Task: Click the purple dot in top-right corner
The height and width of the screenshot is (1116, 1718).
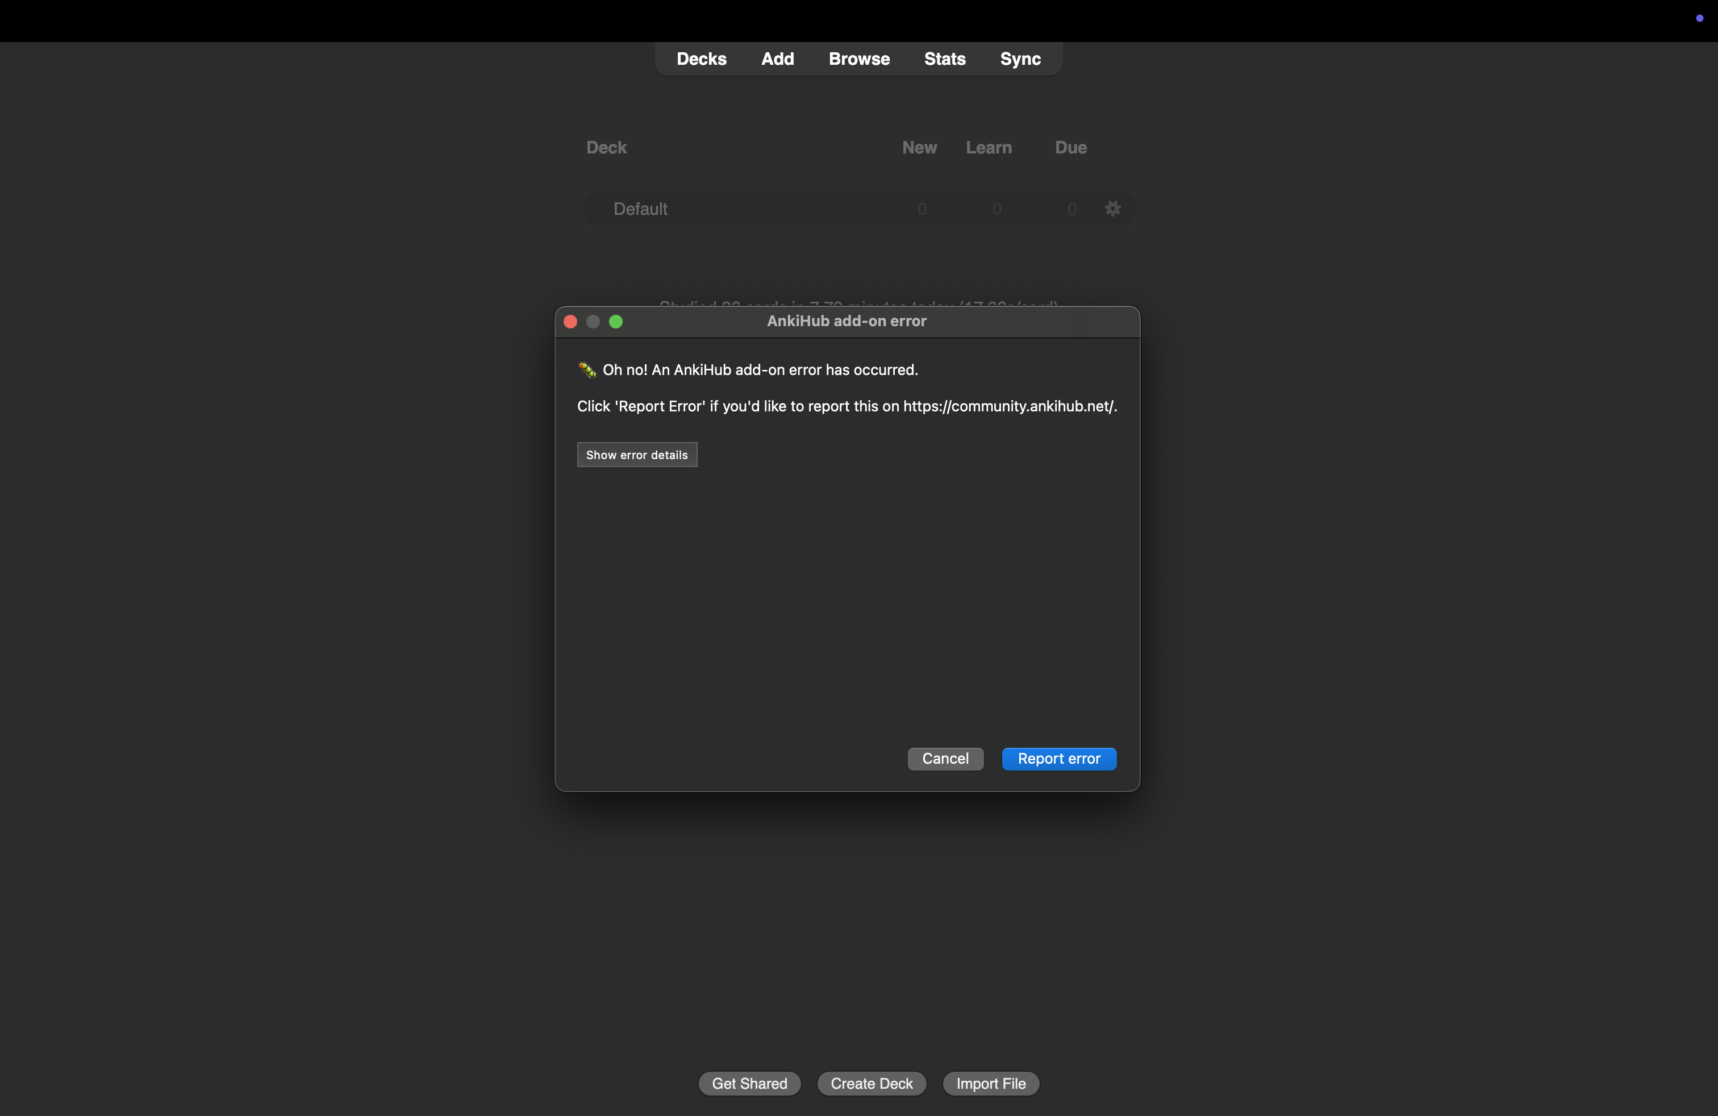Action: pos(1699,18)
